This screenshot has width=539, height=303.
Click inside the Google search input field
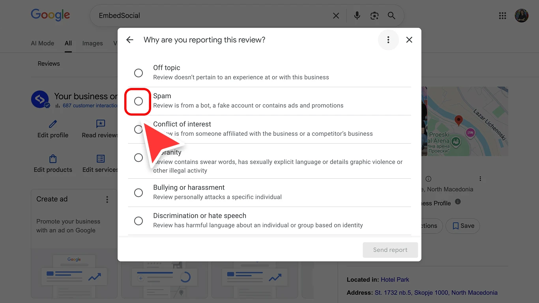tap(197, 15)
